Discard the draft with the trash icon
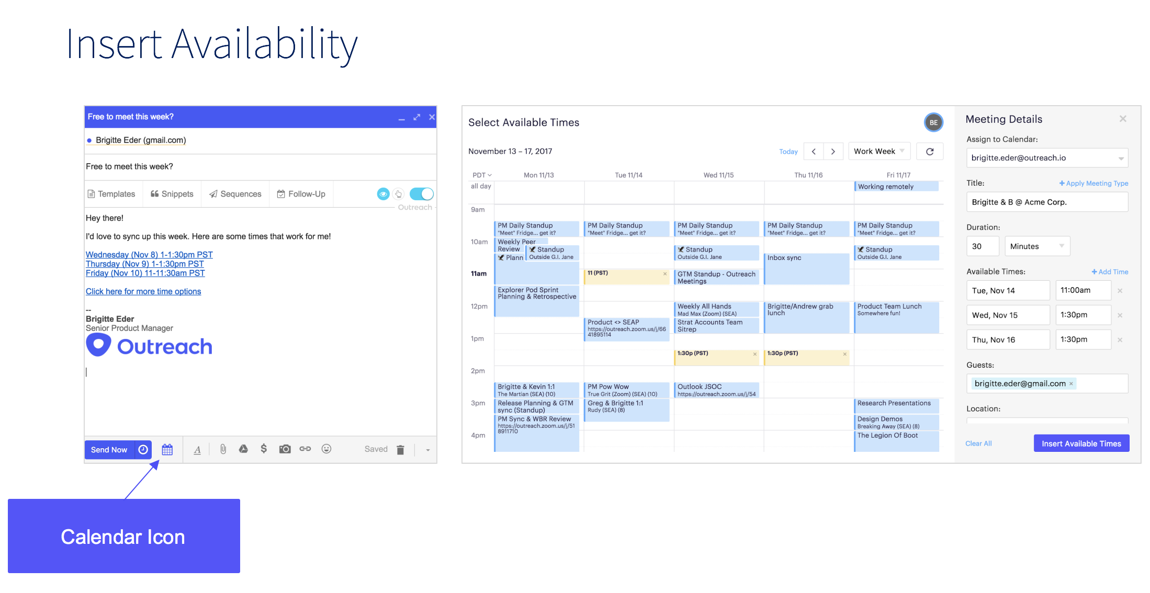The height and width of the screenshot is (593, 1150). pos(400,449)
